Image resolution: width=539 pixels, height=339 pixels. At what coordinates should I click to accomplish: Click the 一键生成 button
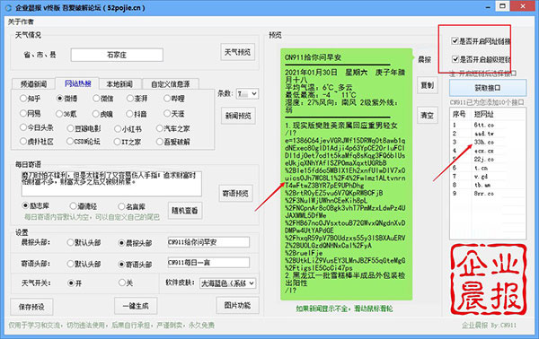[136, 306]
